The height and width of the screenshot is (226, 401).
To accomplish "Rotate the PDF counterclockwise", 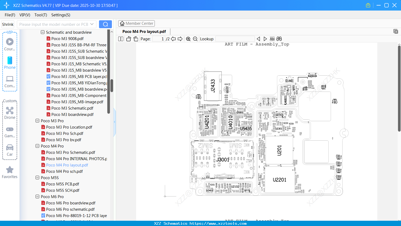I will (x=128, y=39).
